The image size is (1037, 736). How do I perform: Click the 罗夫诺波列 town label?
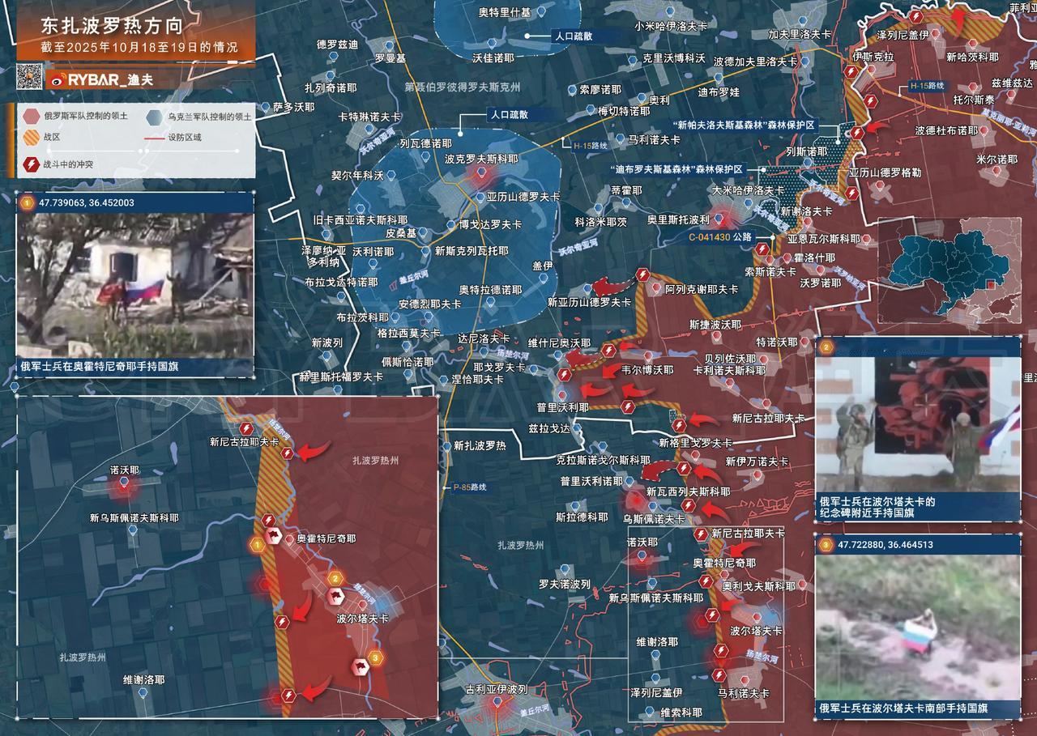click(x=565, y=584)
